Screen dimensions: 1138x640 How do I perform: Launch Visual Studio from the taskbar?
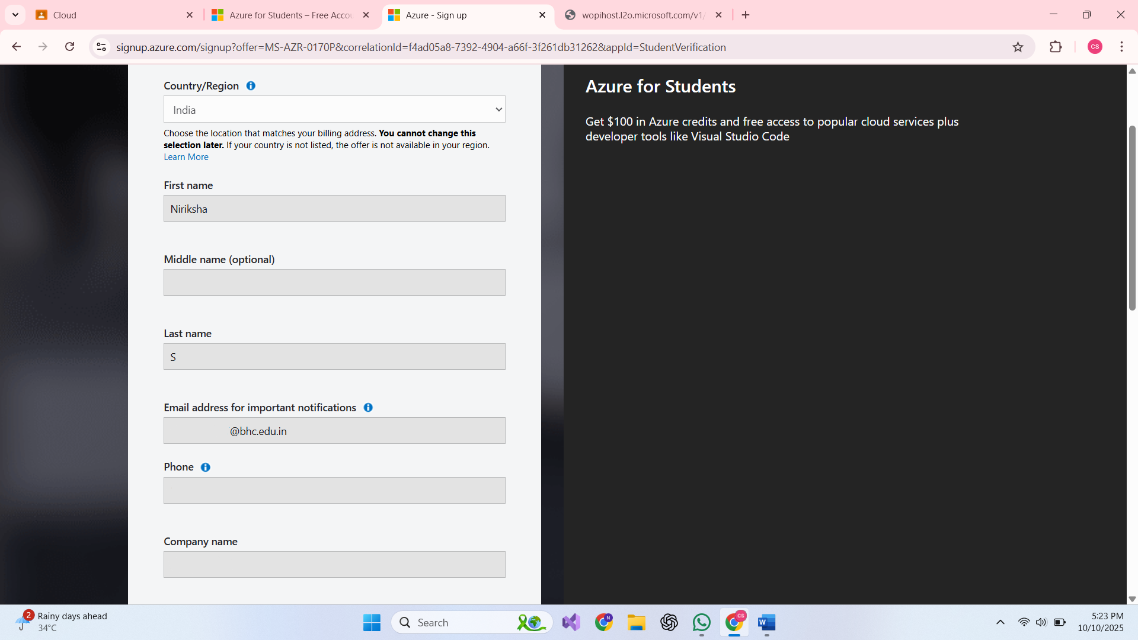point(571,622)
